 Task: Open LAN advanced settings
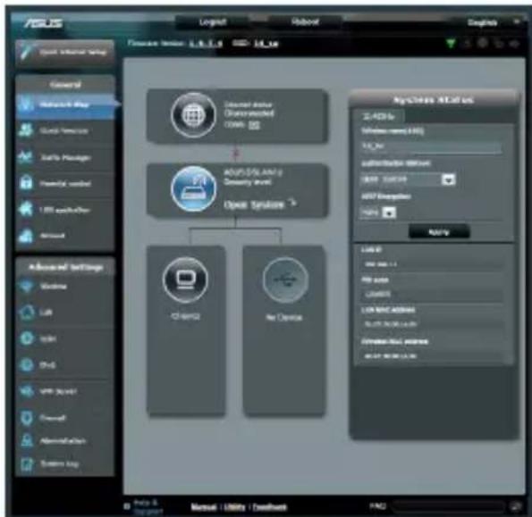click(64, 312)
